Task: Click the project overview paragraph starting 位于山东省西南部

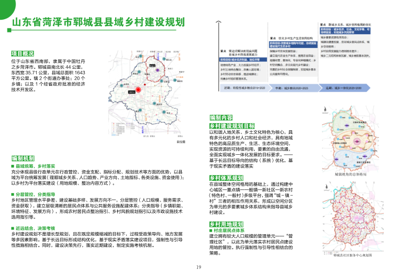Action: click(48, 75)
